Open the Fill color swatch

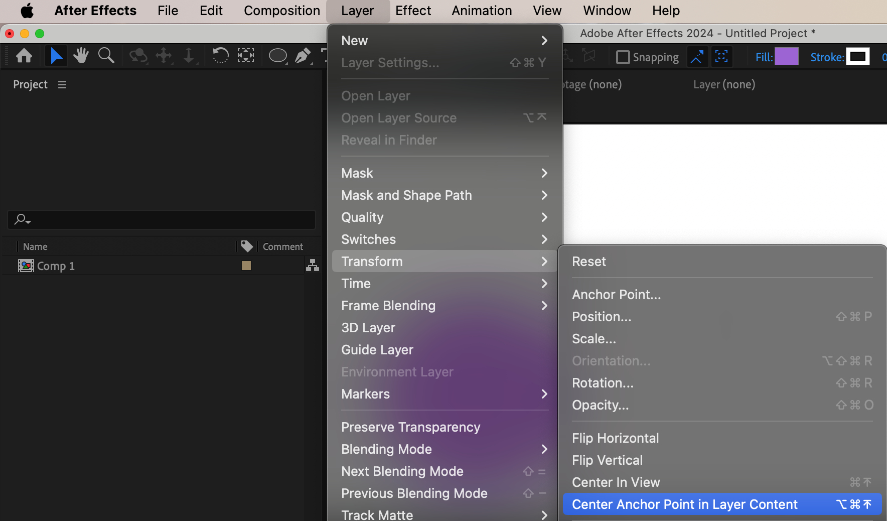786,57
